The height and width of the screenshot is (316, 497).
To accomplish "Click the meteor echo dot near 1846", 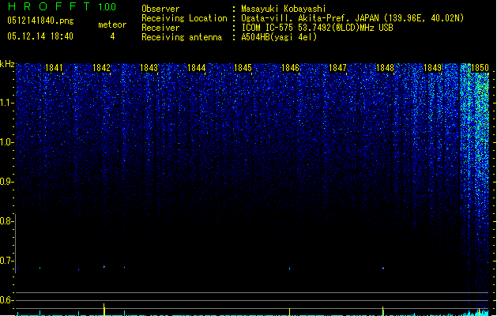I will pos(290,269).
